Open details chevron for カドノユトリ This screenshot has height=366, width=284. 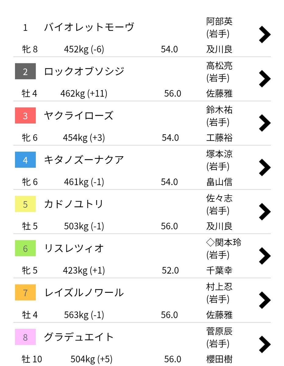click(264, 211)
